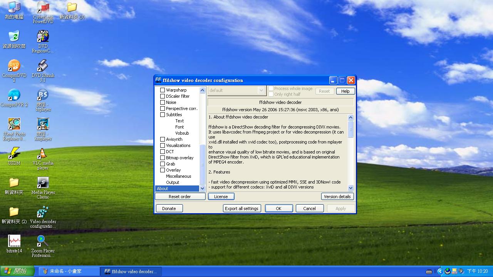
Task: Select Miscellaneous in the settings list
Action: point(178,176)
